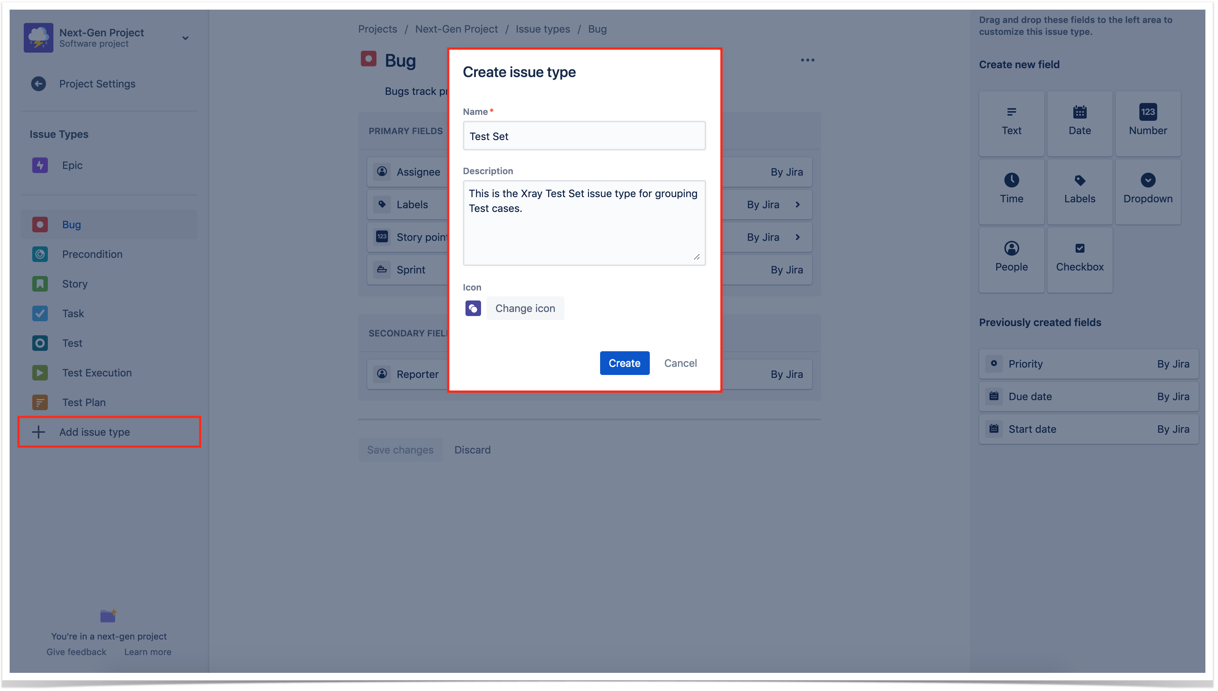Viewport: 1218px width, 691px height.
Task: Click the Assignee field person icon
Action: (x=382, y=172)
